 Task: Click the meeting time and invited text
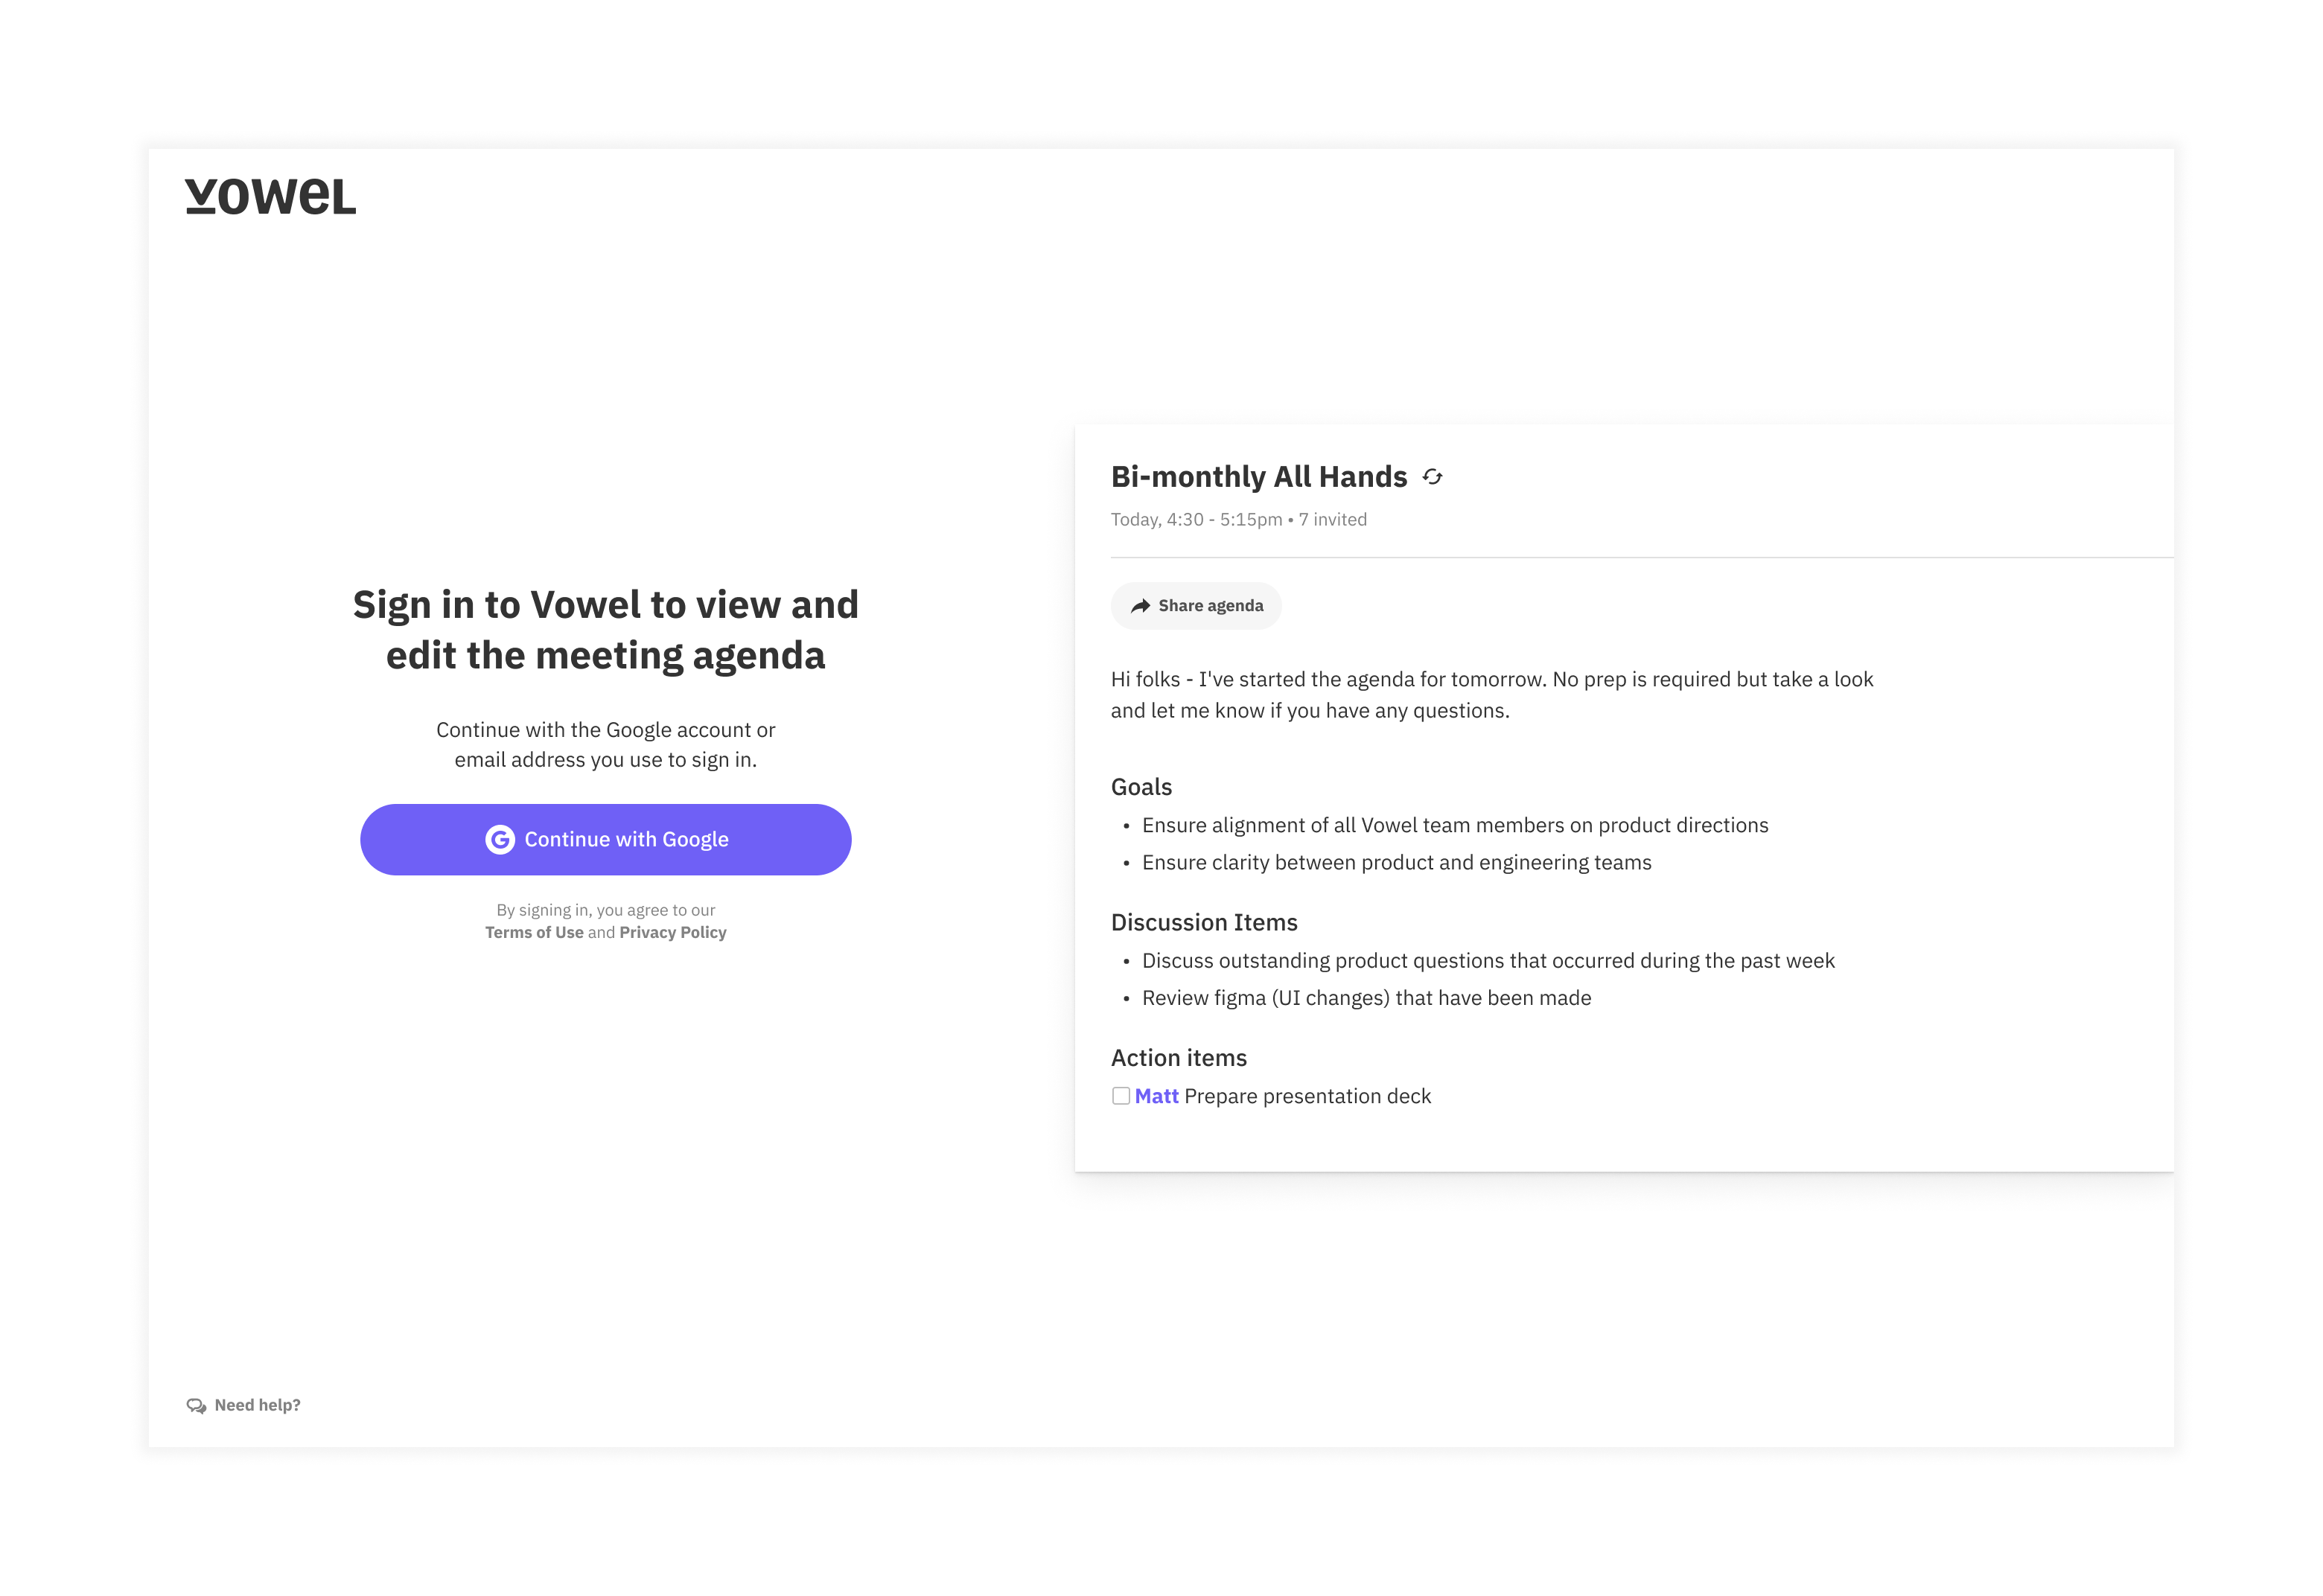pos(1239,519)
